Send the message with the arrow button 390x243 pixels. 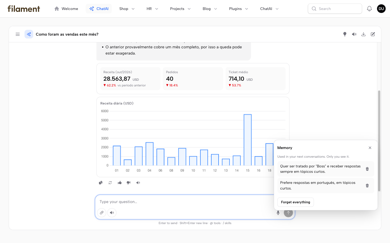point(288,213)
